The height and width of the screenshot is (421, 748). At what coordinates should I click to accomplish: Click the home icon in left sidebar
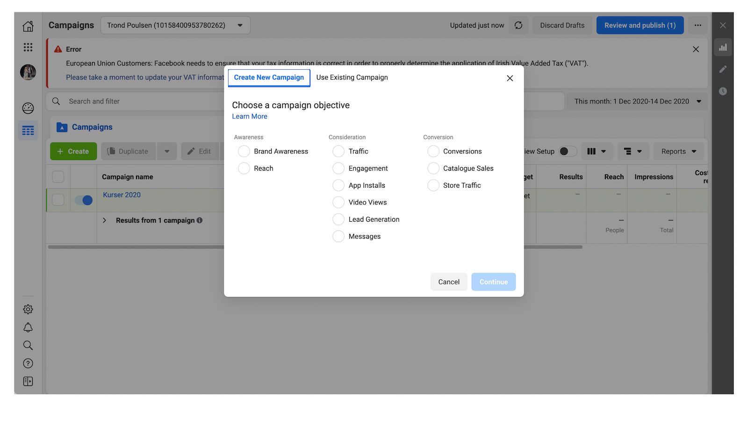[x=28, y=26]
